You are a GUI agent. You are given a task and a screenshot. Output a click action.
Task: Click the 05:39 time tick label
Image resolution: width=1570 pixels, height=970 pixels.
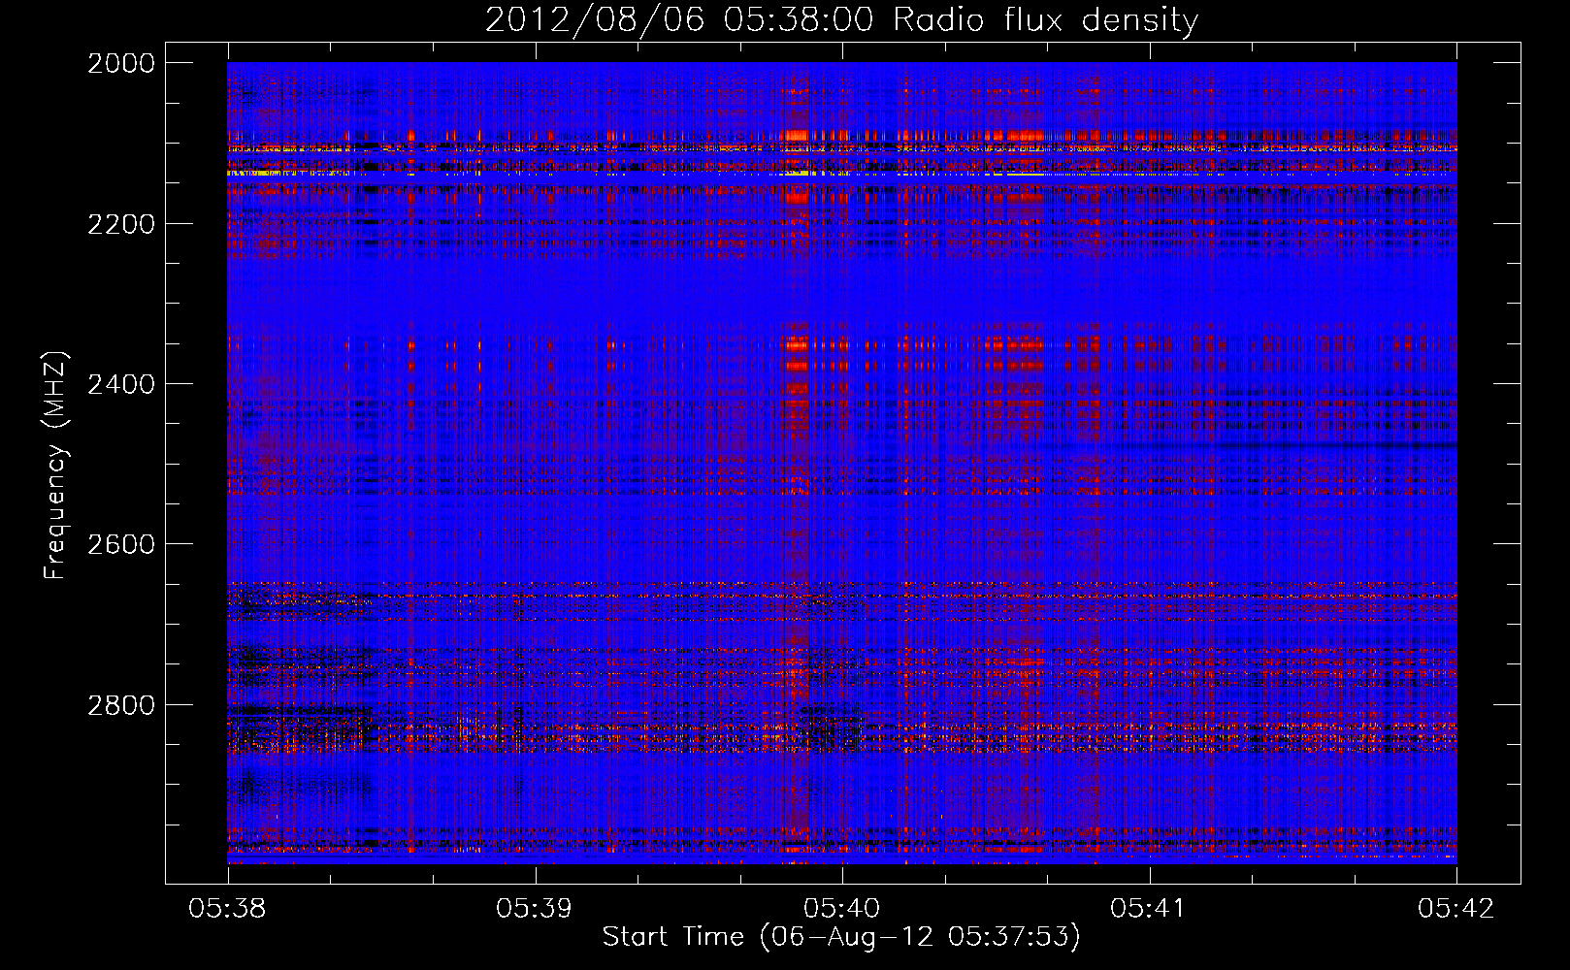535,908
